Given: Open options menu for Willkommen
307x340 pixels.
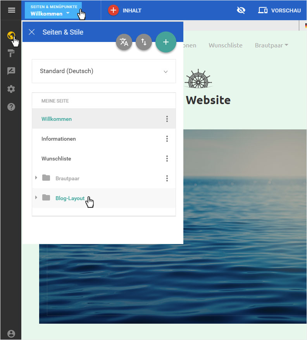Looking at the screenshot, I should pyautogui.click(x=167, y=119).
